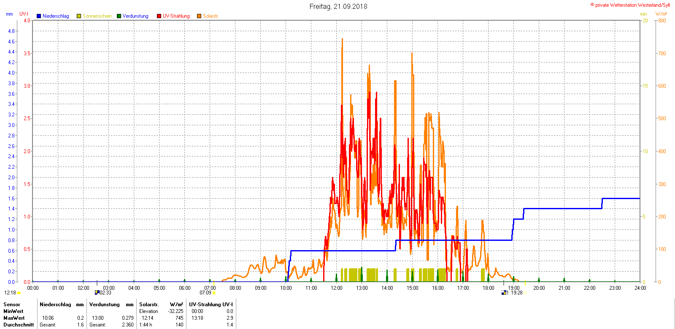Click the private Wetterstation Westerland/Sylt copyright text
This screenshot has width=675, height=329.
(x=630, y=5)
